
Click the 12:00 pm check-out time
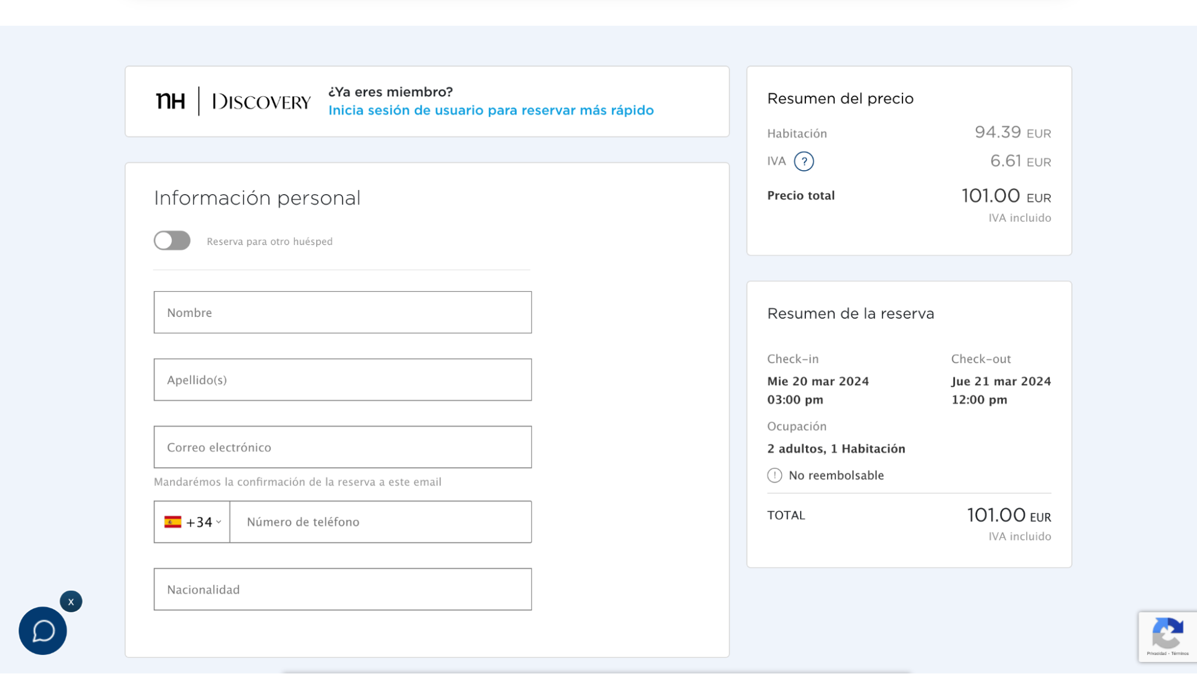[x=980, y=400]
